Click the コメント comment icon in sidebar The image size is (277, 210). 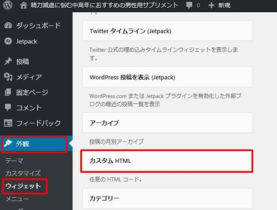8,108
